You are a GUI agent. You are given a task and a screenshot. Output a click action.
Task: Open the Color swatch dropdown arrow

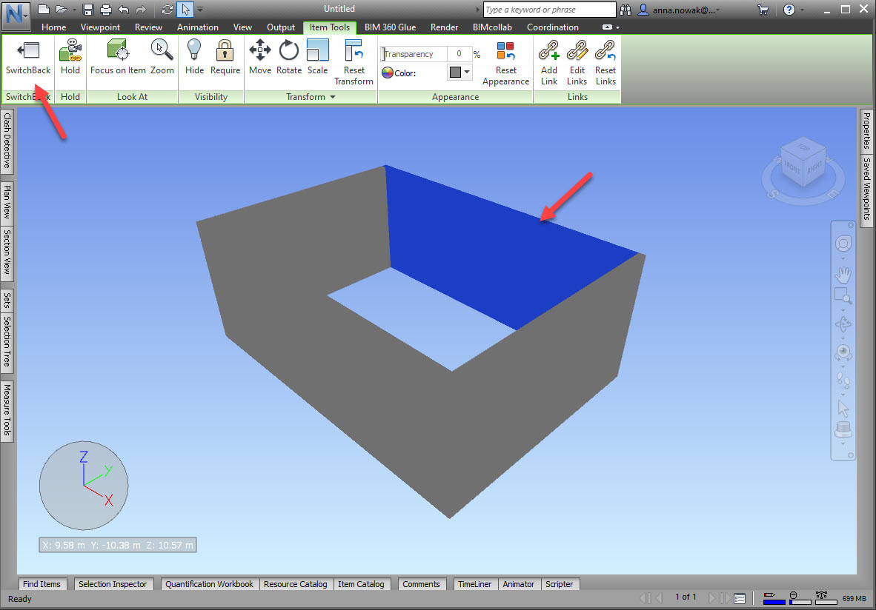(x=468, y=73)
